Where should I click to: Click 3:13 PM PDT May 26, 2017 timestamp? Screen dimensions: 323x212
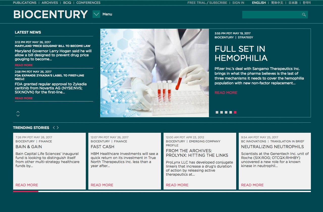click(33, 42)
